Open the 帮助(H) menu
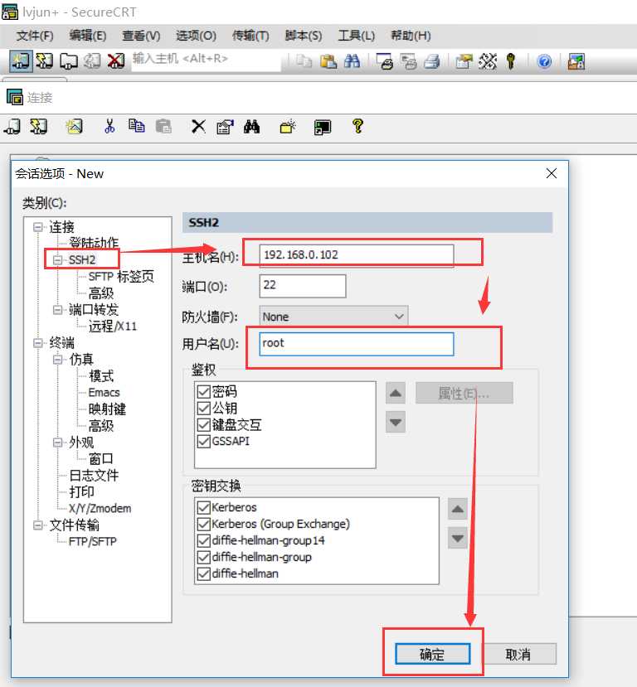 pos(411,36)
